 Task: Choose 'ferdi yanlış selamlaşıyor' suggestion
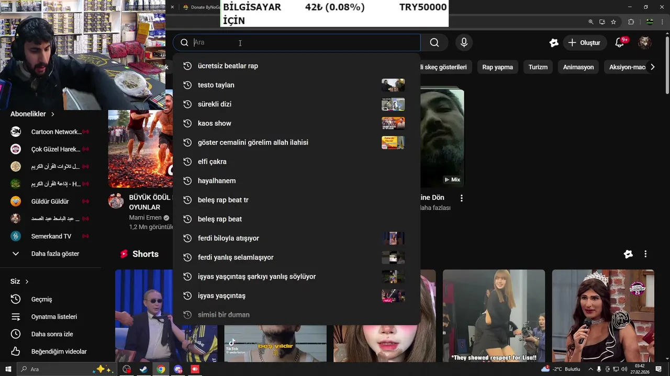pyautogui.click(x=297, y=257)
